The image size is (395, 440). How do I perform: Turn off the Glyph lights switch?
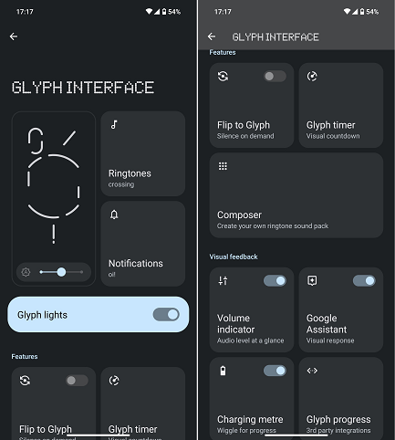[166, 315]
